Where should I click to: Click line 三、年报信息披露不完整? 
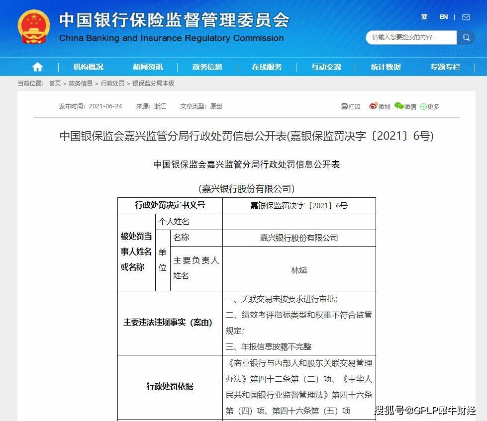[x=268, y=347]
